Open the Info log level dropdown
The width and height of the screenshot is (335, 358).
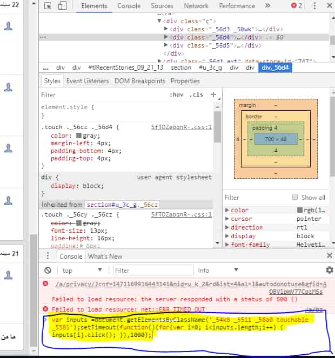(218, 270)
